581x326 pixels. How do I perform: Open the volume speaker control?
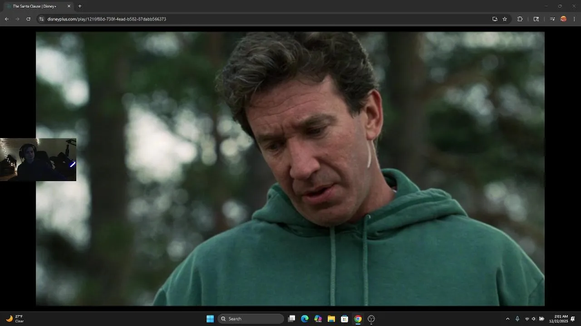click(534, 319)
